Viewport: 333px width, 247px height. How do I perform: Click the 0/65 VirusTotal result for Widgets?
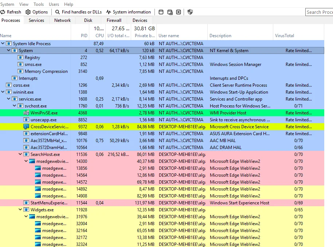(x=298, y=209)
